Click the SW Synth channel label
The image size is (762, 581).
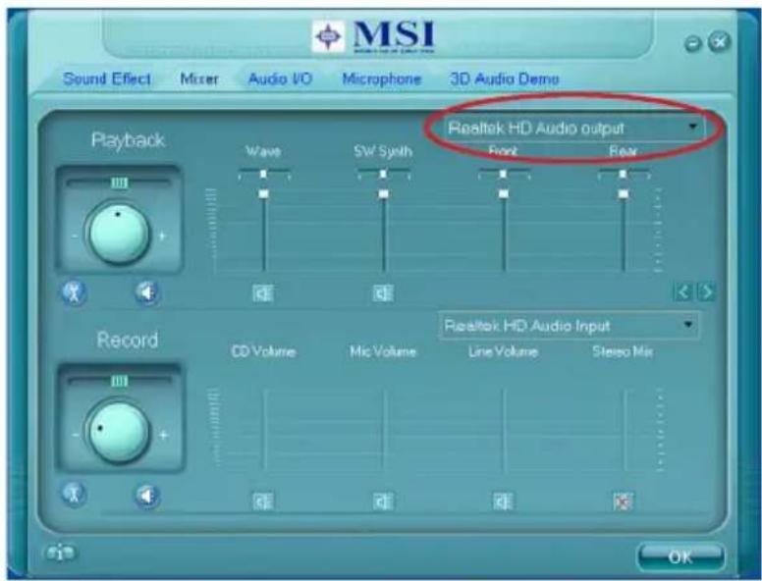pyautogui.click(x=383, y=151)
